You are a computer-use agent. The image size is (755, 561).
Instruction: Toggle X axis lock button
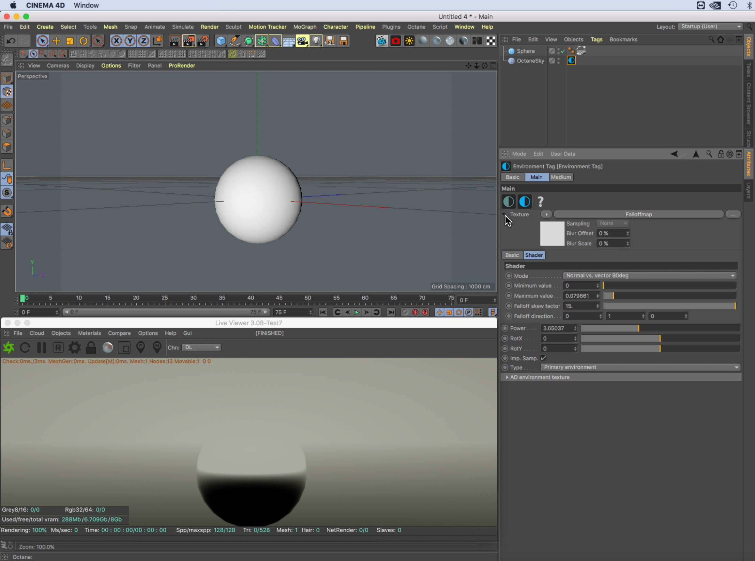(116, 41)
